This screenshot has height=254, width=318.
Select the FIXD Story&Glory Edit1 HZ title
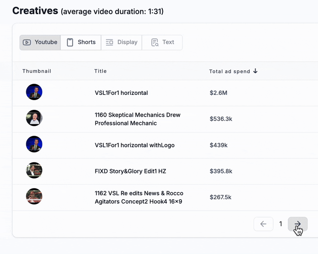(x=130, y=171)
